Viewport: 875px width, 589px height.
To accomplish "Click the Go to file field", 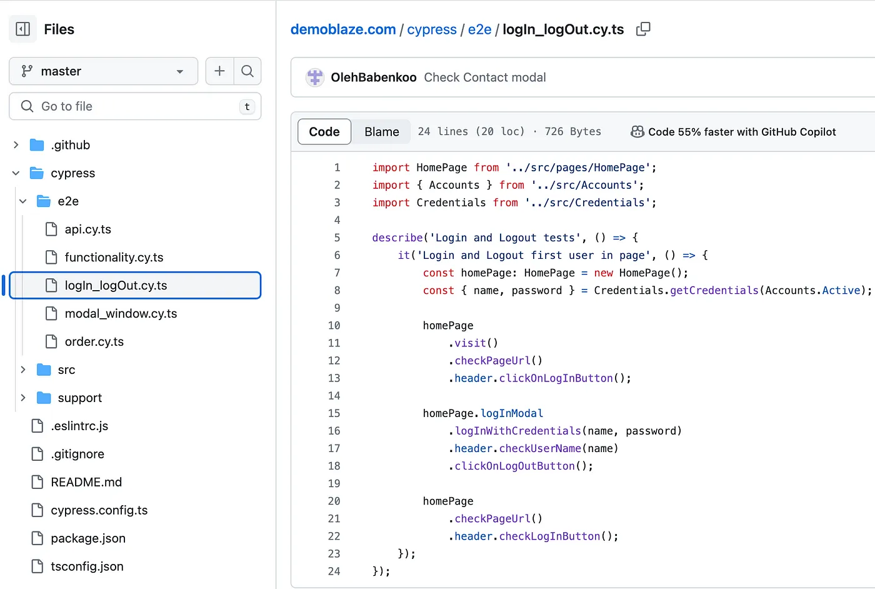I will point(135,106).
